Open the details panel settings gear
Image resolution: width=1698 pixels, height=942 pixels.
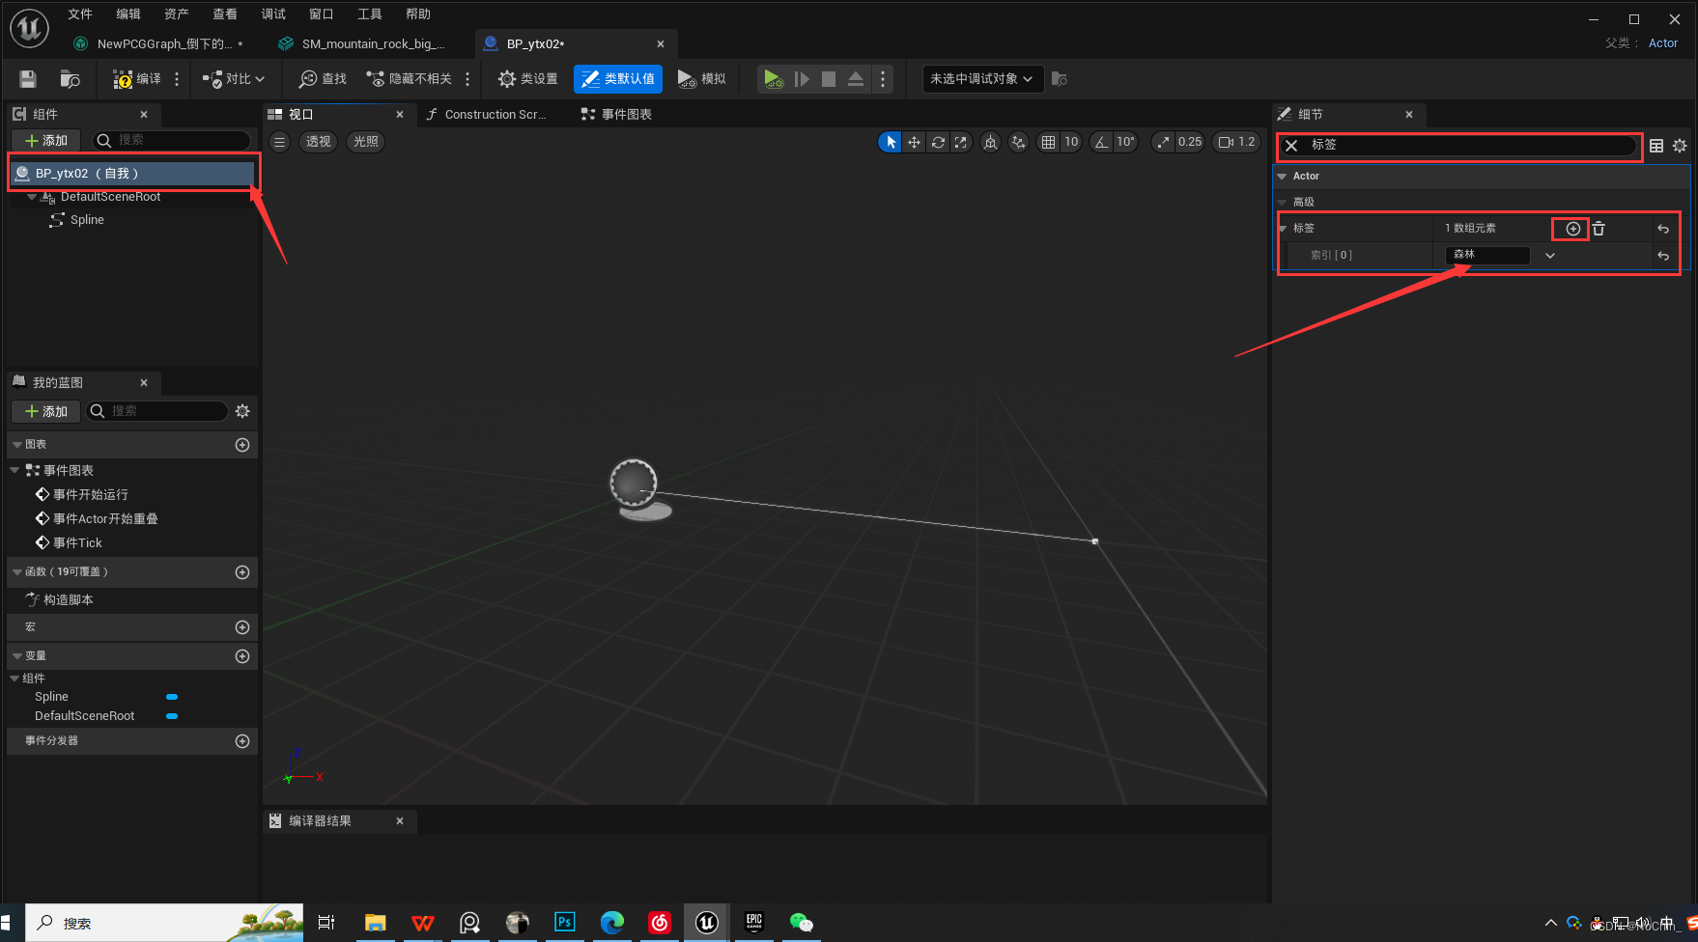tap(1680, 146)
